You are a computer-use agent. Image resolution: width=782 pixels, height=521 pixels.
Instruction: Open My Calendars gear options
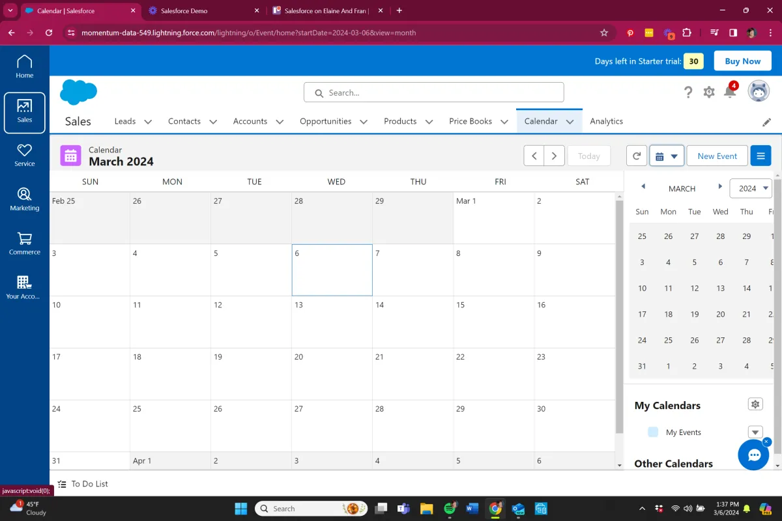point(755,404)
